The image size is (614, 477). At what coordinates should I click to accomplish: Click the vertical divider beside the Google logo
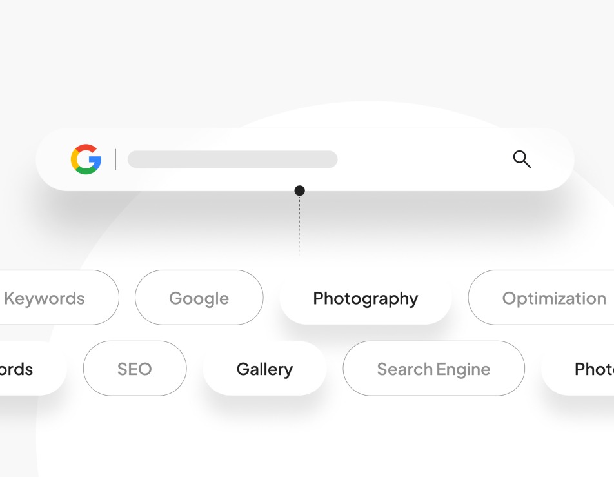click(115, 159)
